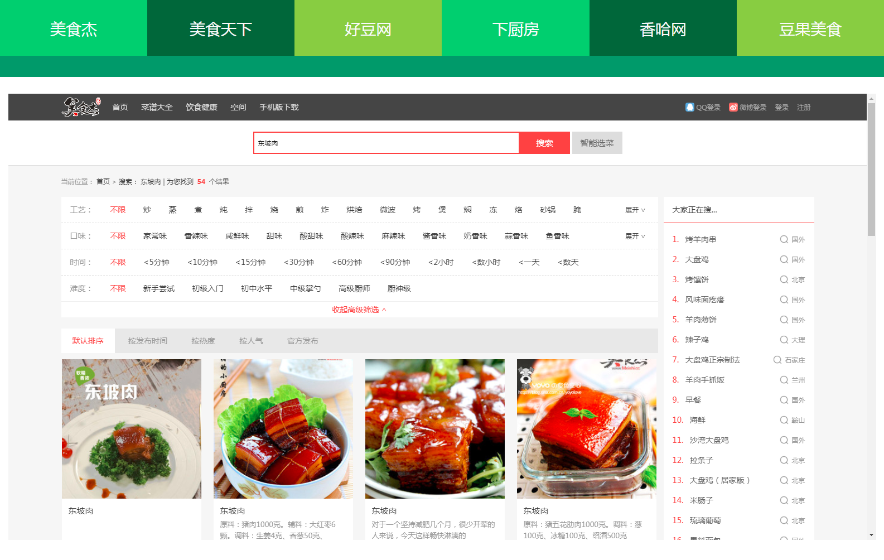
Task: Click scrollbar down arrow
Action: click(871, 535)
